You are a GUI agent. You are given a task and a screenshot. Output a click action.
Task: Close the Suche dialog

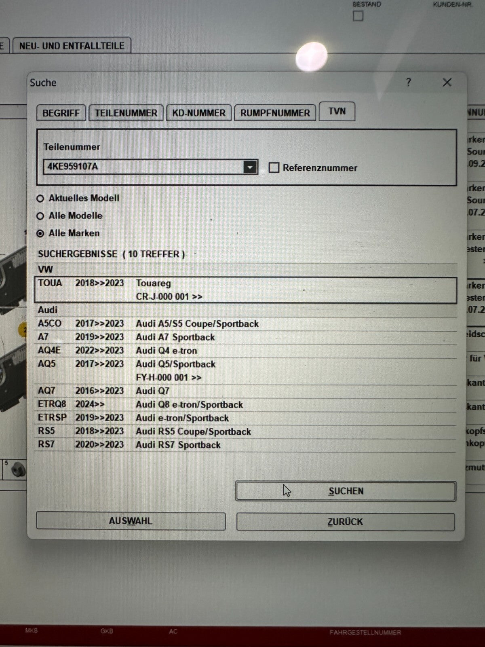coord(447,82)
